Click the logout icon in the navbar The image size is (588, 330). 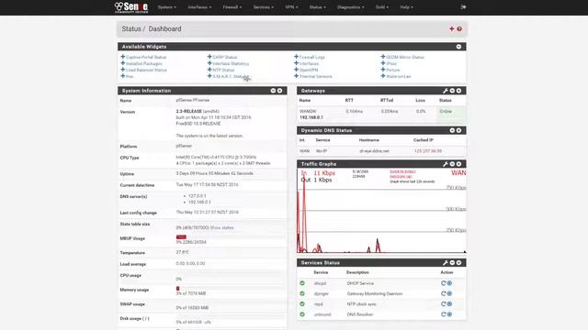463,7
